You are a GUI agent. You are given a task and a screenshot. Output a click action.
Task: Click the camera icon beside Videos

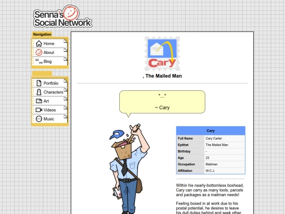click(39, 110)
